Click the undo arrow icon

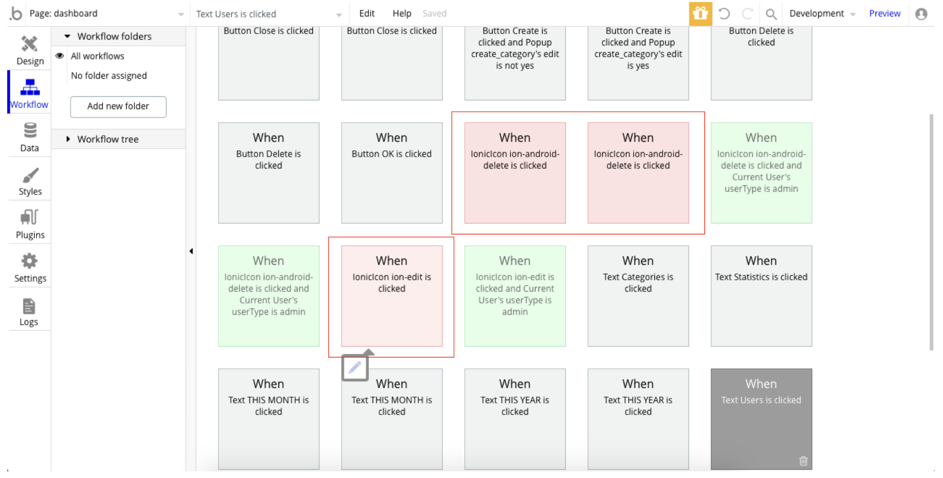(724, 14)
